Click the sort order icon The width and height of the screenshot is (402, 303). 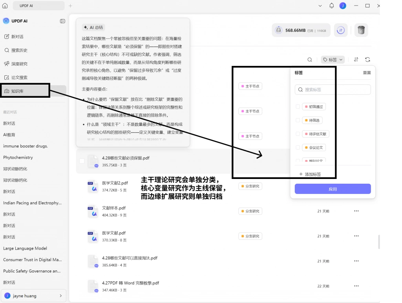[356, 60]
